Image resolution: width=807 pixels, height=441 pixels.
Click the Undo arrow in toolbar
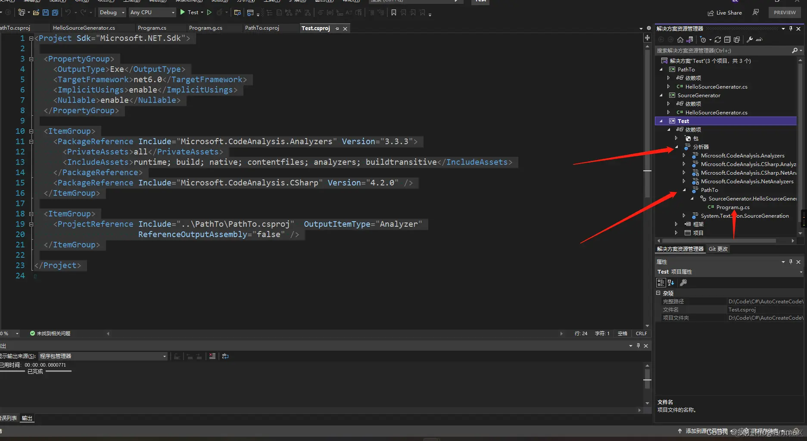point(68,12)
